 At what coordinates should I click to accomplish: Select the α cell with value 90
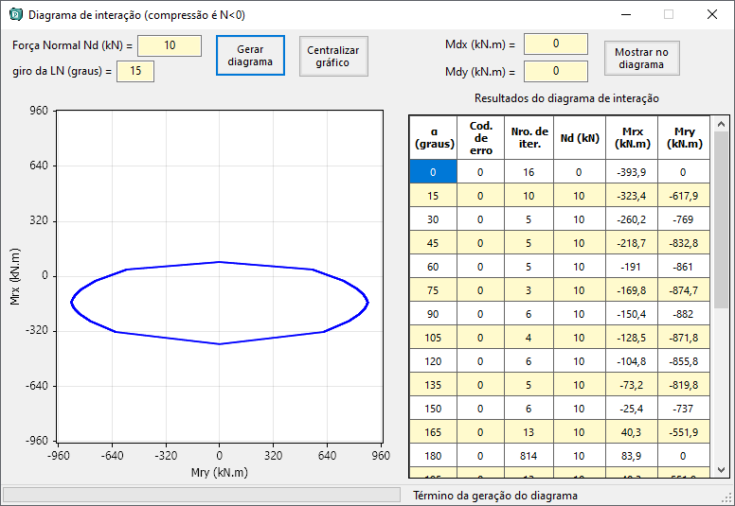(434, 314)
